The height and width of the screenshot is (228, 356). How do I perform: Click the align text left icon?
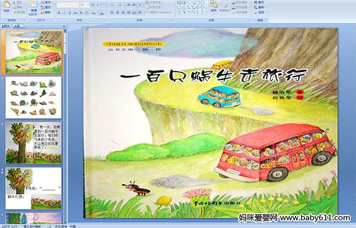112,12
